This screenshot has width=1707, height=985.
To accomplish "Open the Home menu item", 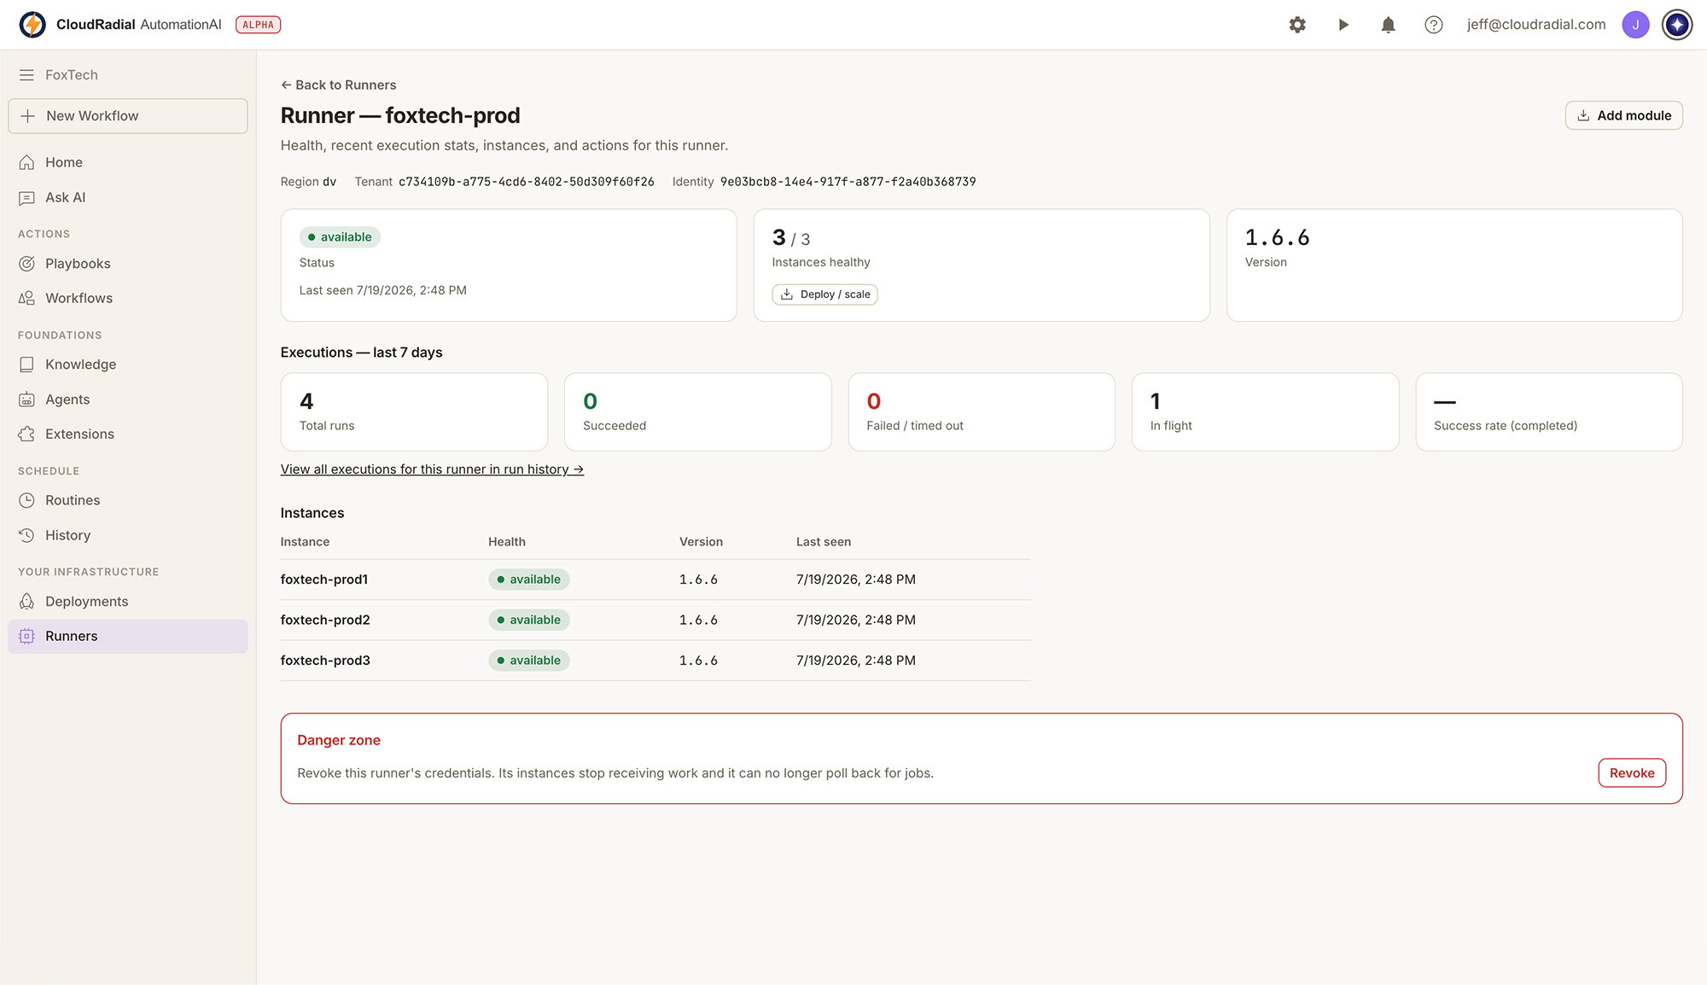I will click(128, 162).
